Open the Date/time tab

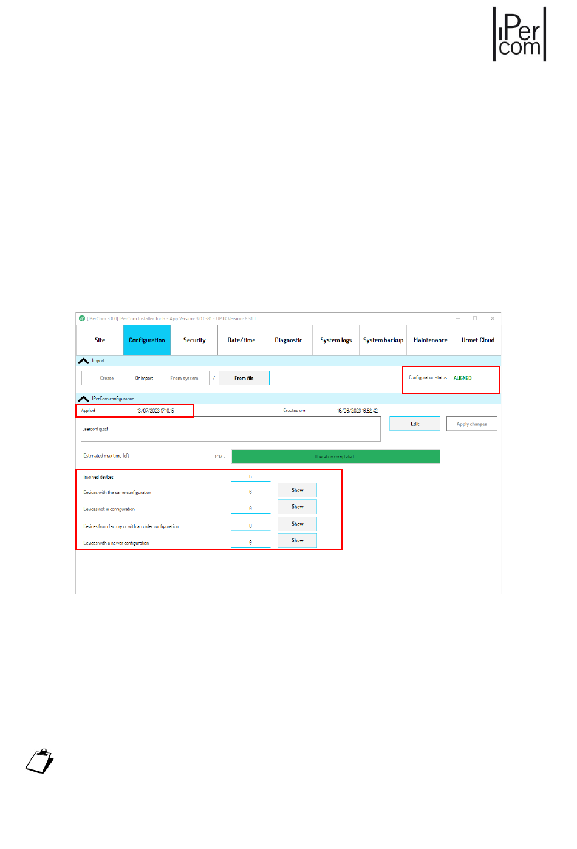coord(241,340)
